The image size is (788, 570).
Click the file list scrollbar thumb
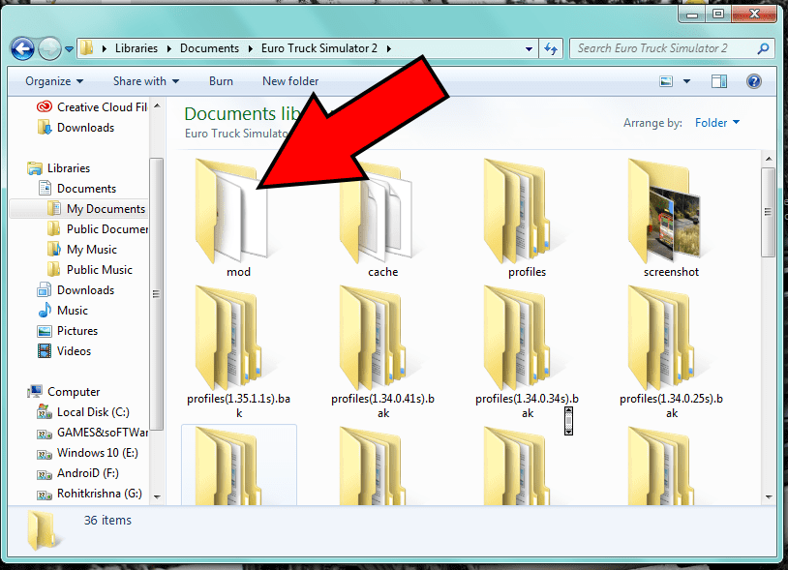[769, 213]
